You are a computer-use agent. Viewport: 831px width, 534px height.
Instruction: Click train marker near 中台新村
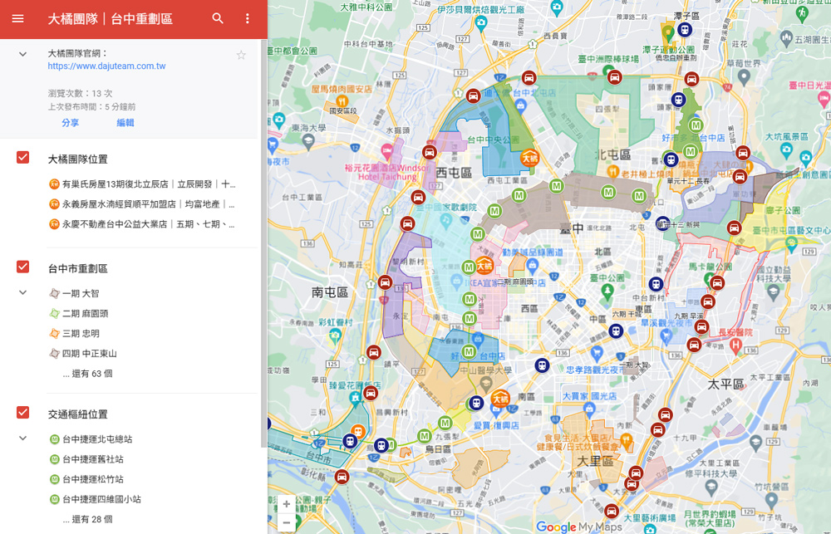(x=656, y=284)
